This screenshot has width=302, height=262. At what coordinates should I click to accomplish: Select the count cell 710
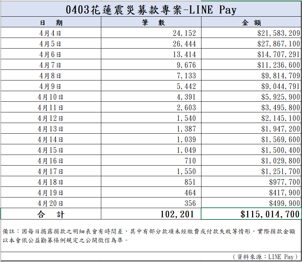click(151, 160)
